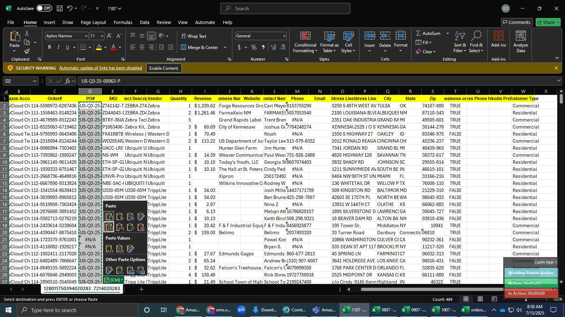Choose Values & Number Formatting paste

tap(120, 249)
